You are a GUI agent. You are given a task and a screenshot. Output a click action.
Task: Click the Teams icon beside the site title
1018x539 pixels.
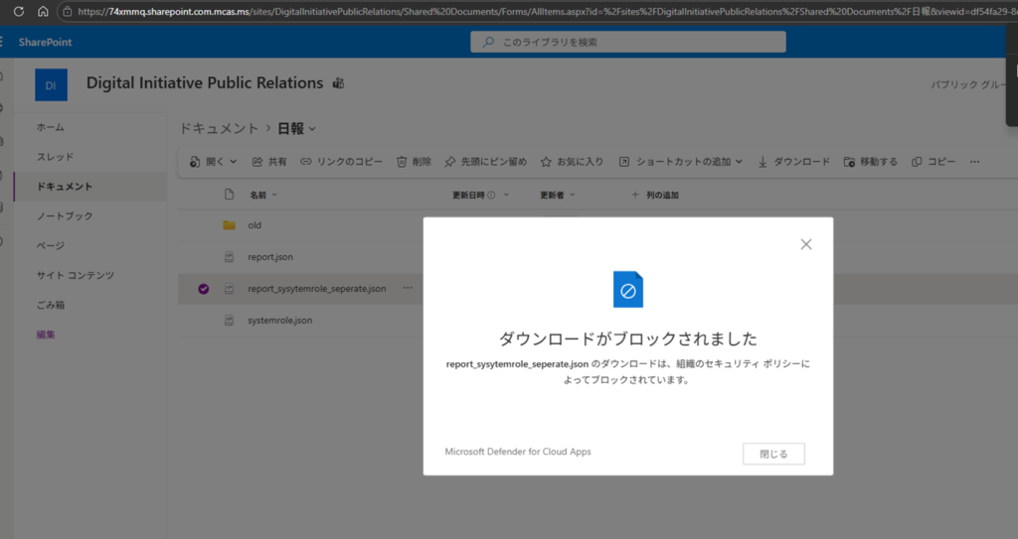[x=338, y=83]
